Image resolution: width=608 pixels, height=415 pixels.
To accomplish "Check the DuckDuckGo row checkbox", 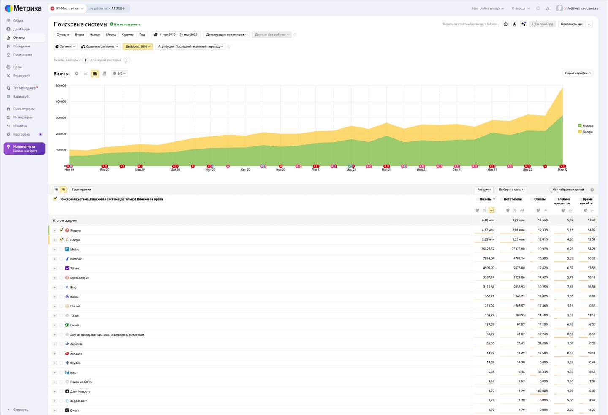I will (x=61, y=278).
